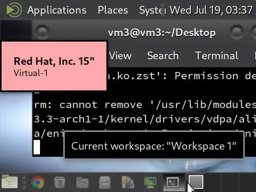Click '3.3-arch1-1/kernel/drivers/vdpa' terminal line
Screen dimensions: 256x192
(x=145, y=119)
